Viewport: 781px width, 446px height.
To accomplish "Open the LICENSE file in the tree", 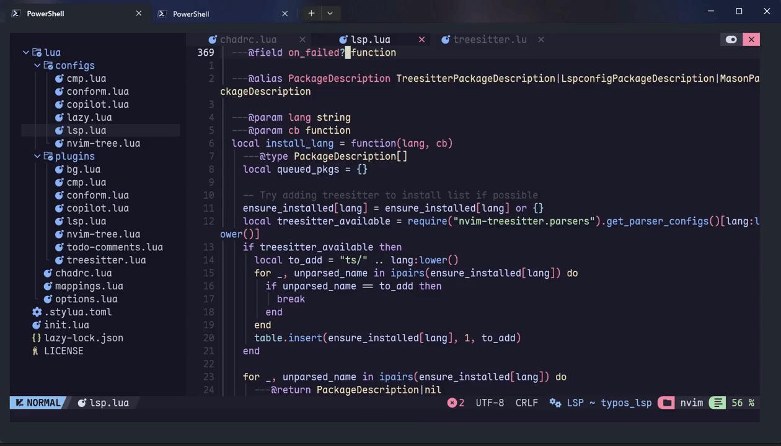I will [63, 351].
